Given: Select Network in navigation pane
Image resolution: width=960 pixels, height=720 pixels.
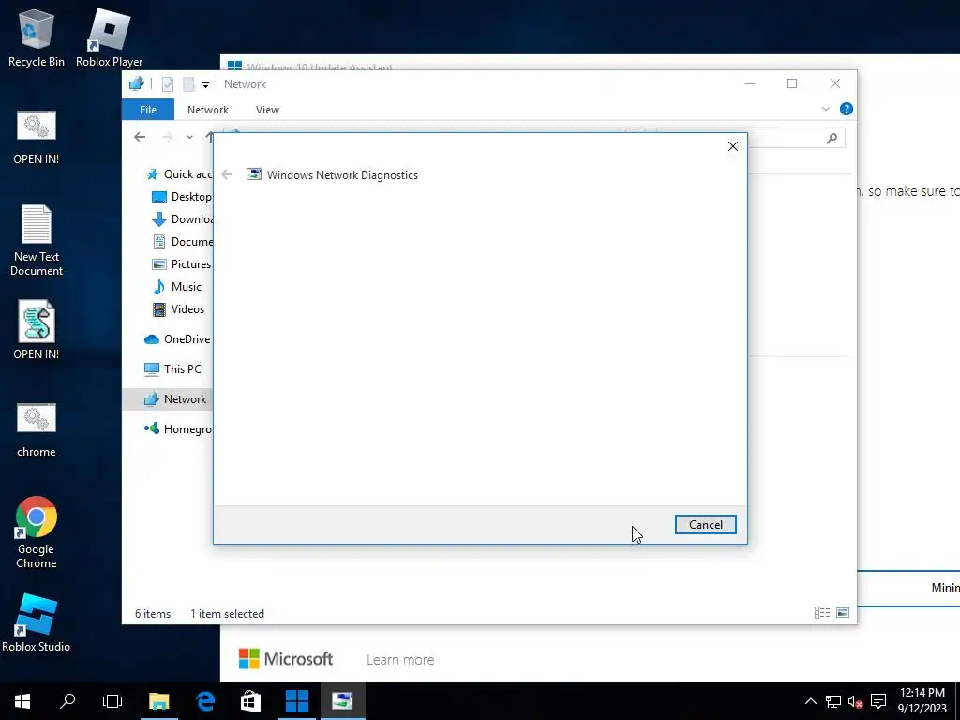Looking at the screenshot, I should tap(168, 399).
